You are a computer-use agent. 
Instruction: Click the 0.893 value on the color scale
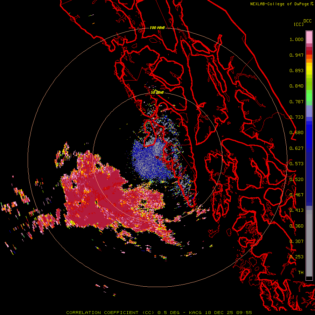[x=296, y=70]
